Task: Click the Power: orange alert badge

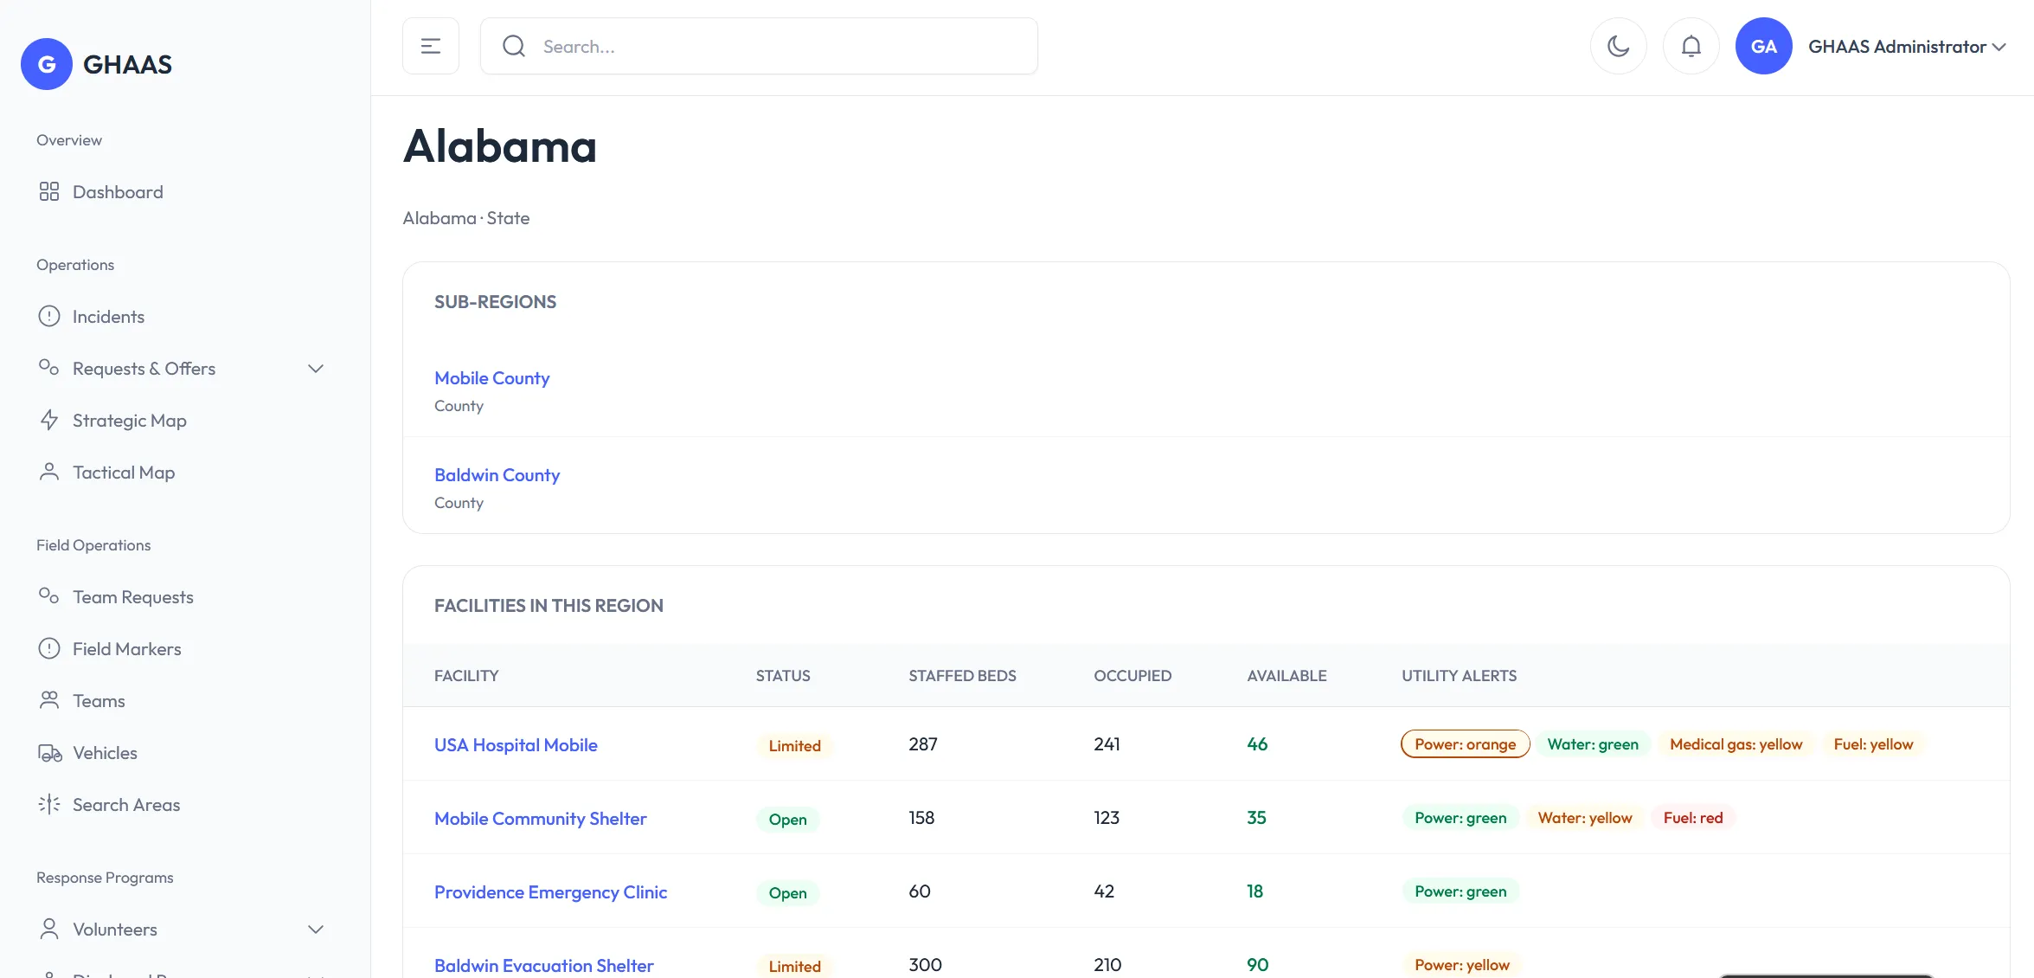Action: 1465,744
